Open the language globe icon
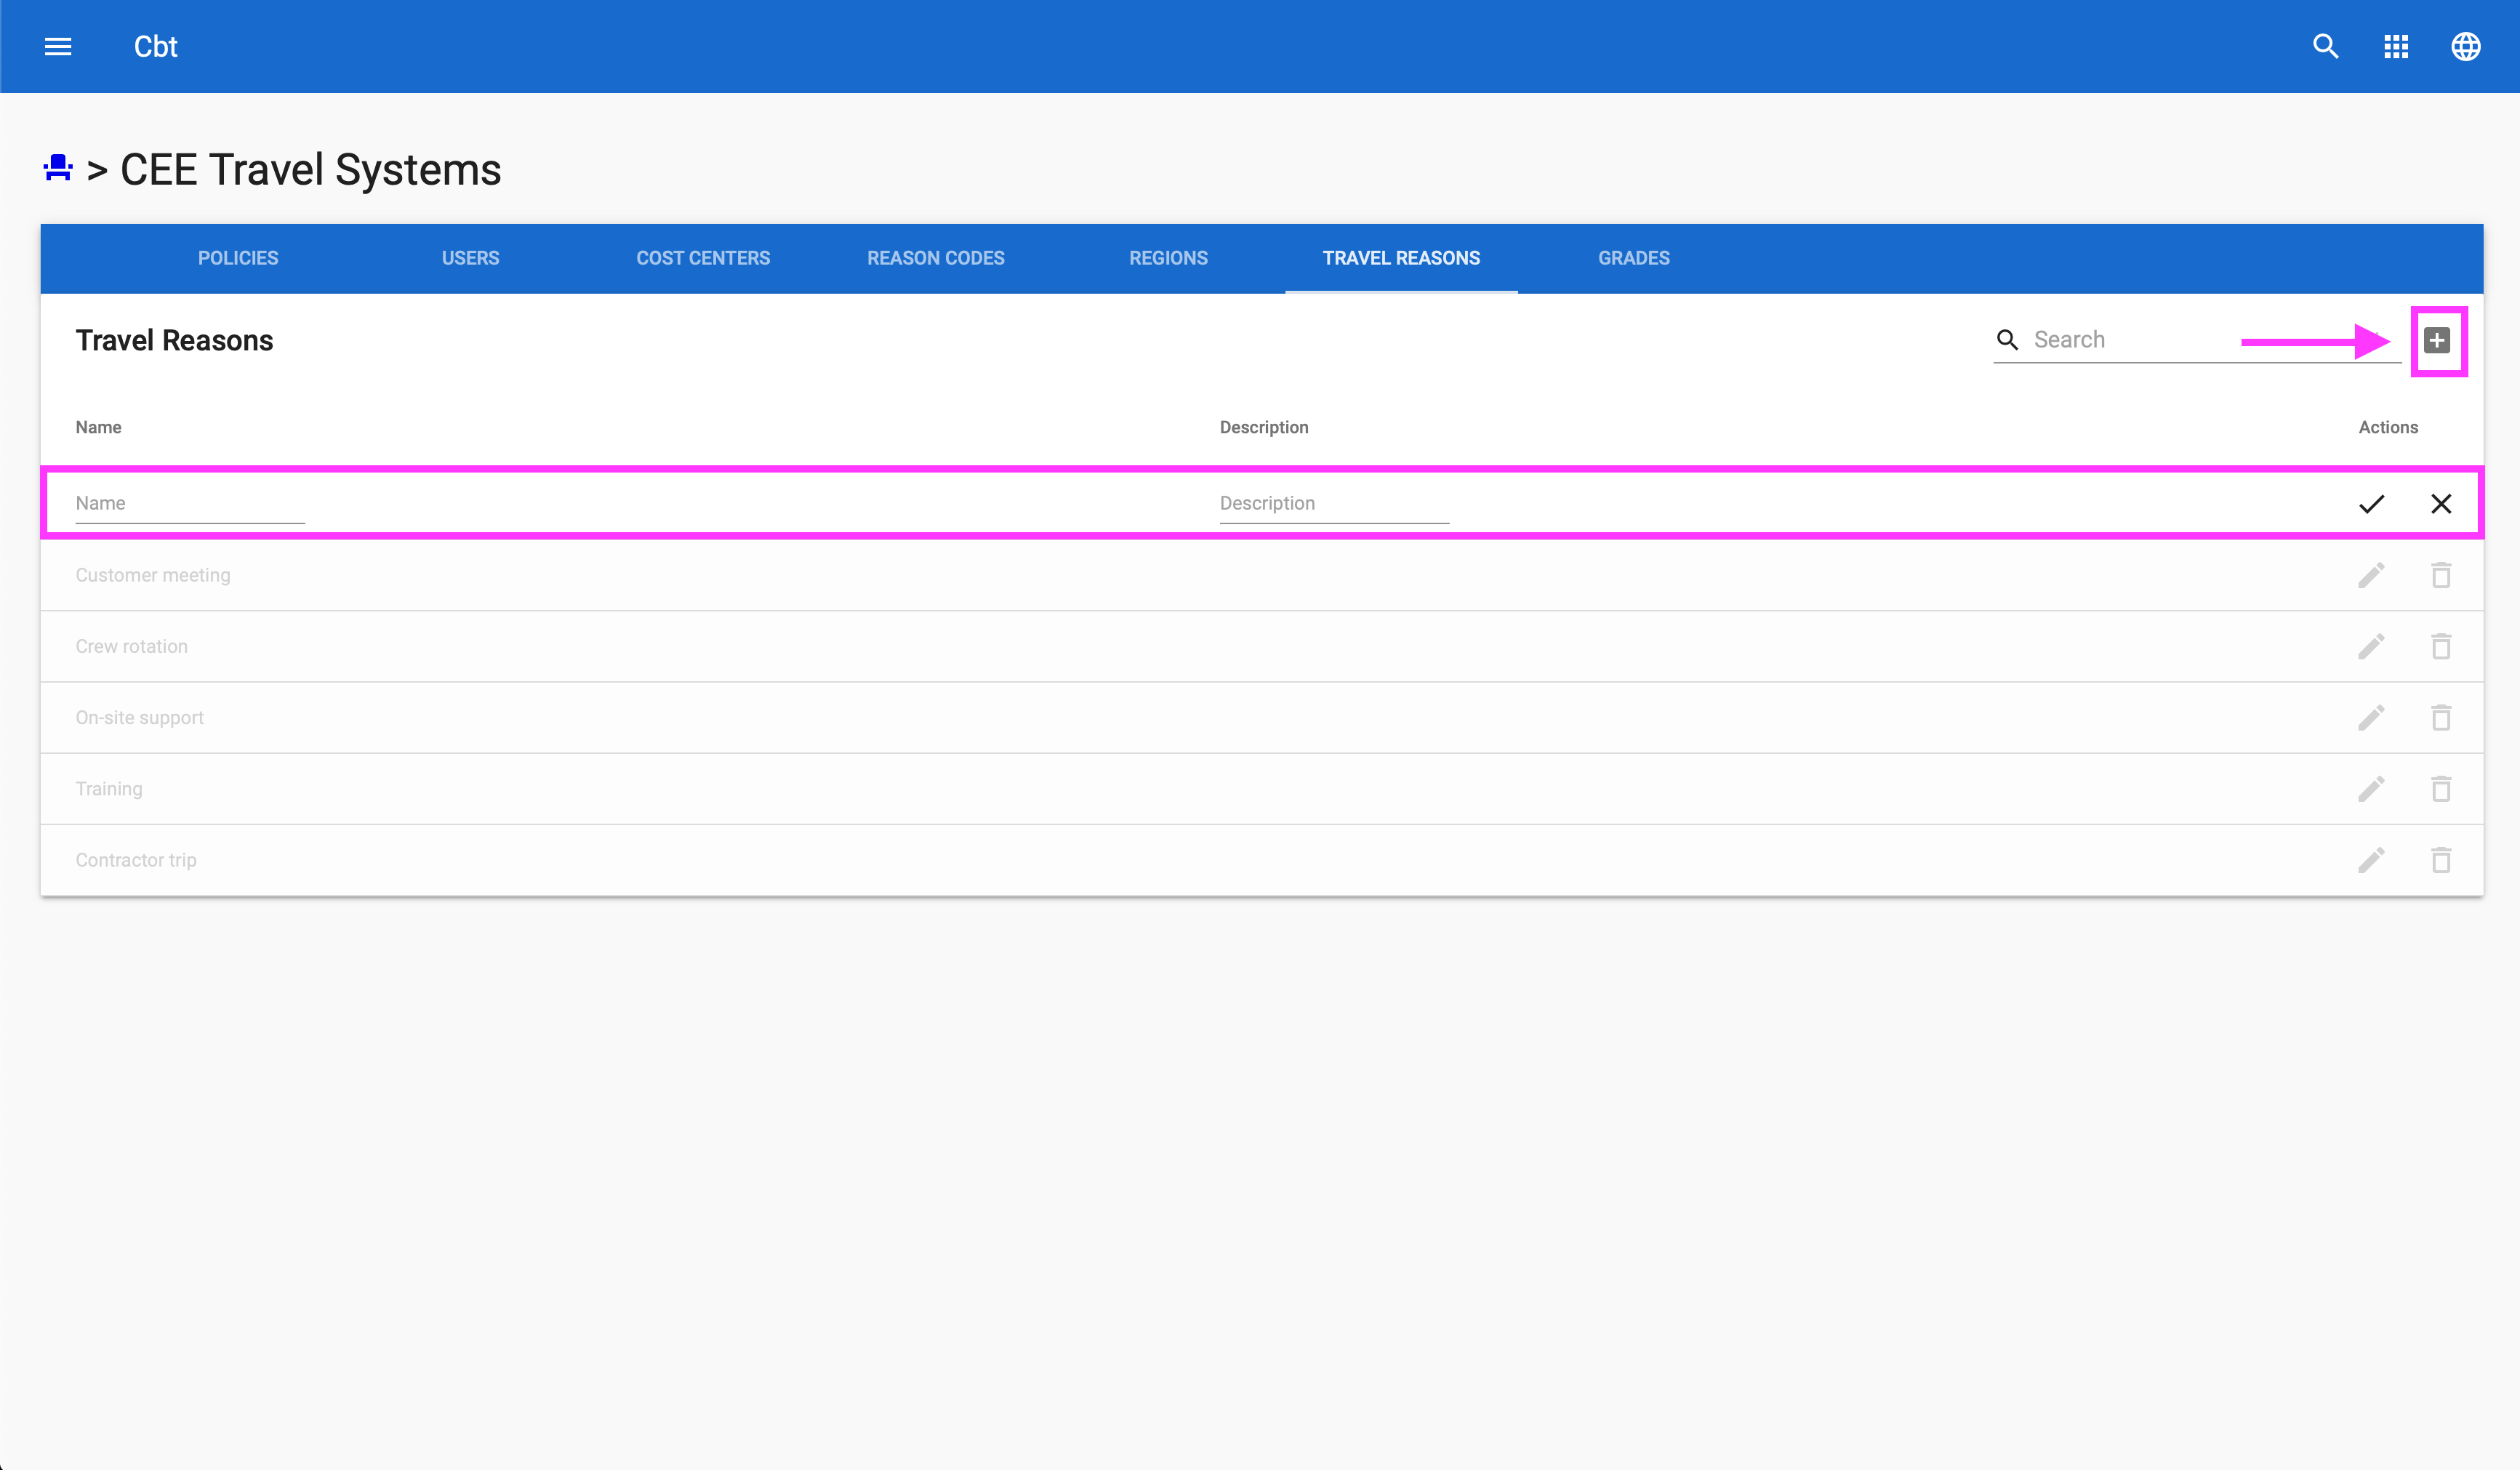Image resolution: width=2520 pixels, height=1470 pixels. point(2465,46)
